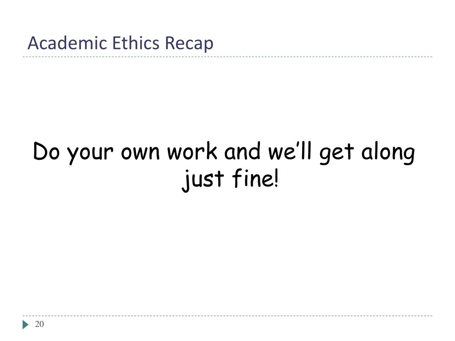Click the word "Do" in body text
Image resolution: width=455 pixels, height=341 pixels.
[46, 151]
